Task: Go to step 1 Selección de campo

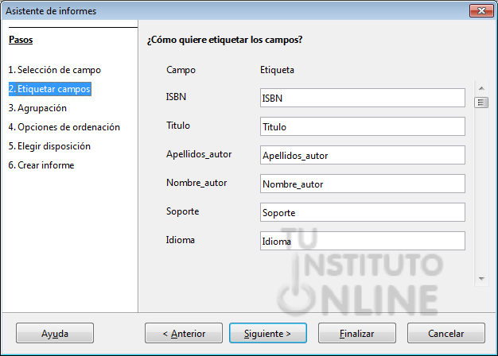Action: click(55, 70)
